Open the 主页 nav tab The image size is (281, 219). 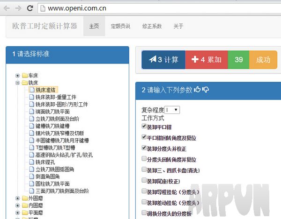coord(94,26)
